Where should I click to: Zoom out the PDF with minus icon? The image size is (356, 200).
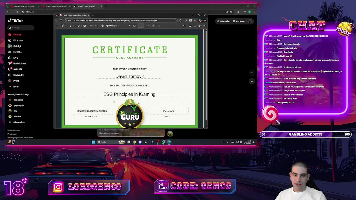point(125,26)
